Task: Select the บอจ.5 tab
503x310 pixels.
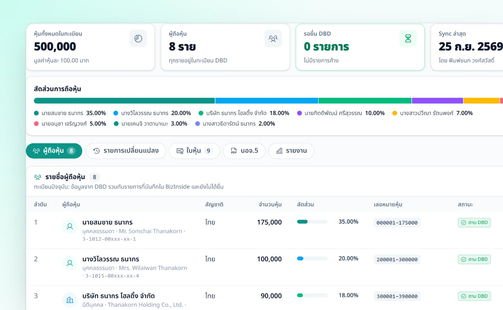Action: pyautogui.click(x=244, y=151)
